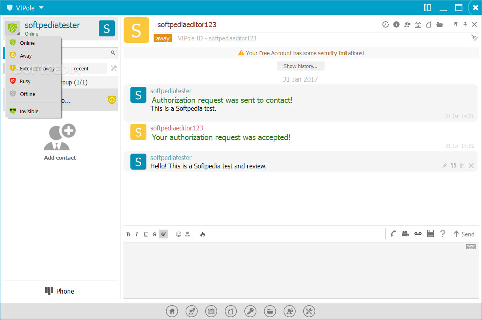This screenshot has width=482, height=320.
Task: Click the copy icon on last message
Action: (x=462, y=166)
